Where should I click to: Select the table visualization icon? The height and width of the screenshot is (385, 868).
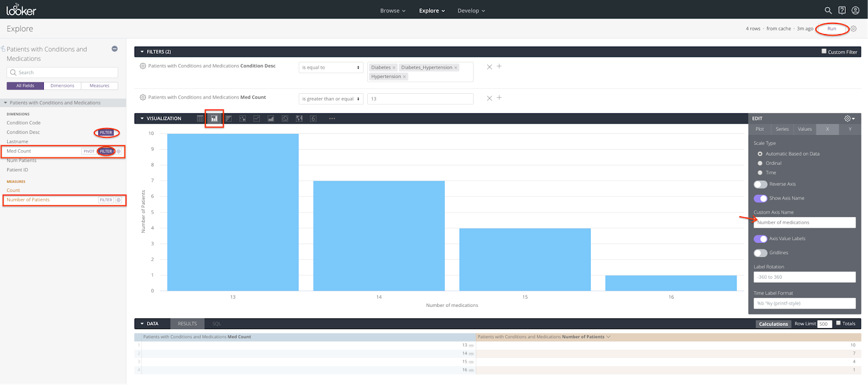point(200,118)
